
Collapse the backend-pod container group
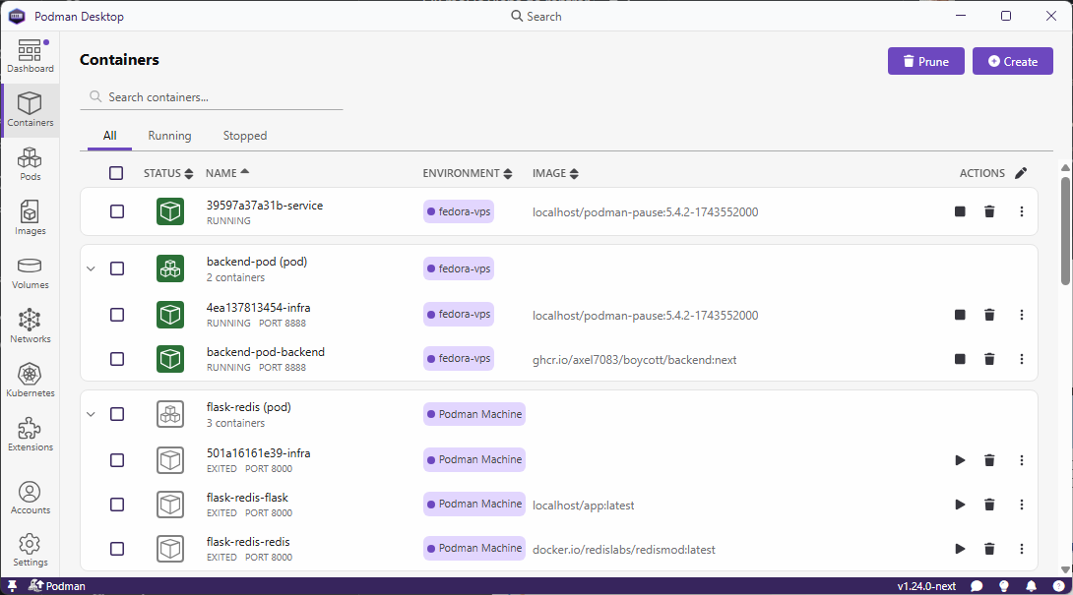coord(91,268)
